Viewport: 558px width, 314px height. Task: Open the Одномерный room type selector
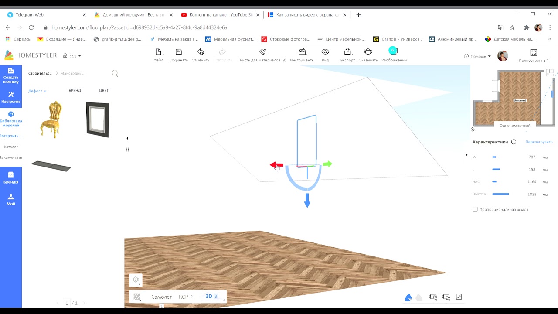(515, 125)
